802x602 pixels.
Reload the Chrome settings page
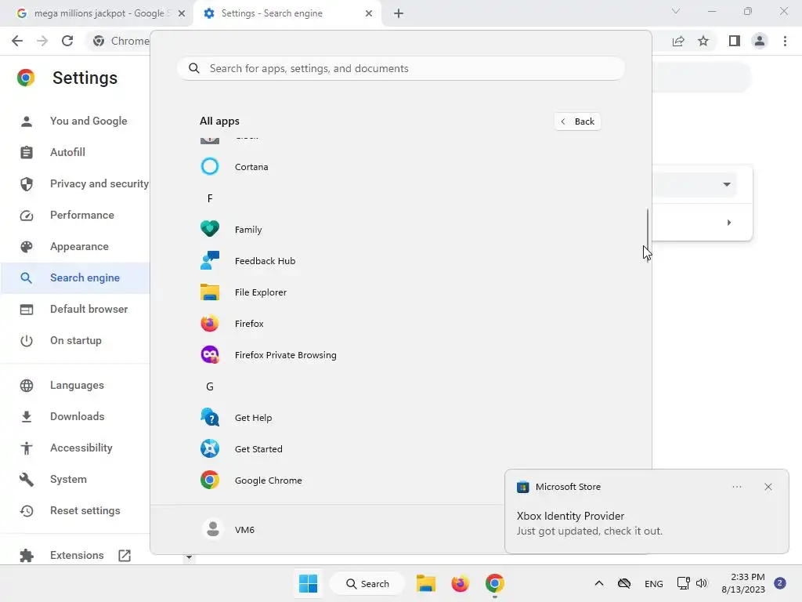pyautogui.click(x=67, y=41)
